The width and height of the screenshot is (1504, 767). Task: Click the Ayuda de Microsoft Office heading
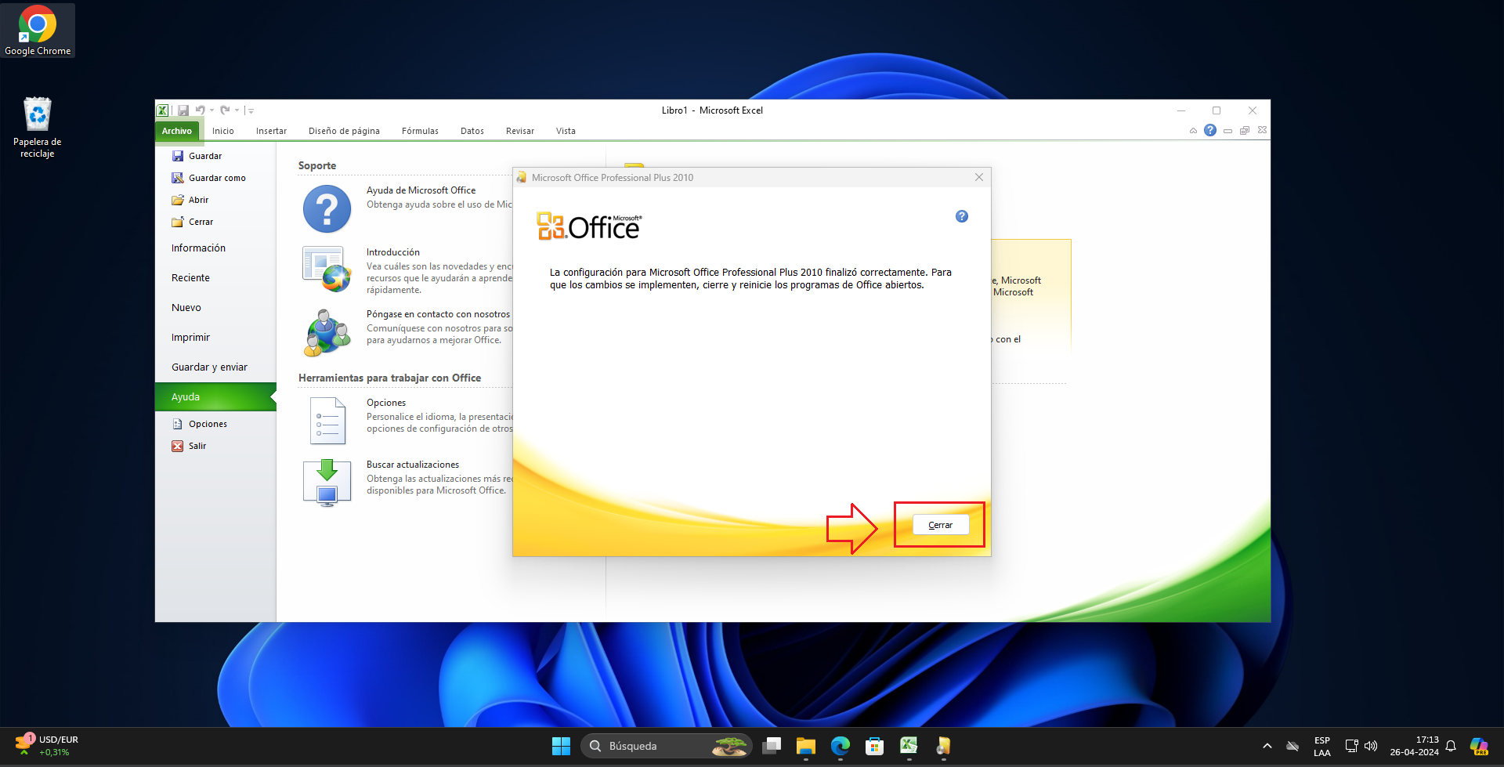coord(421,190)
